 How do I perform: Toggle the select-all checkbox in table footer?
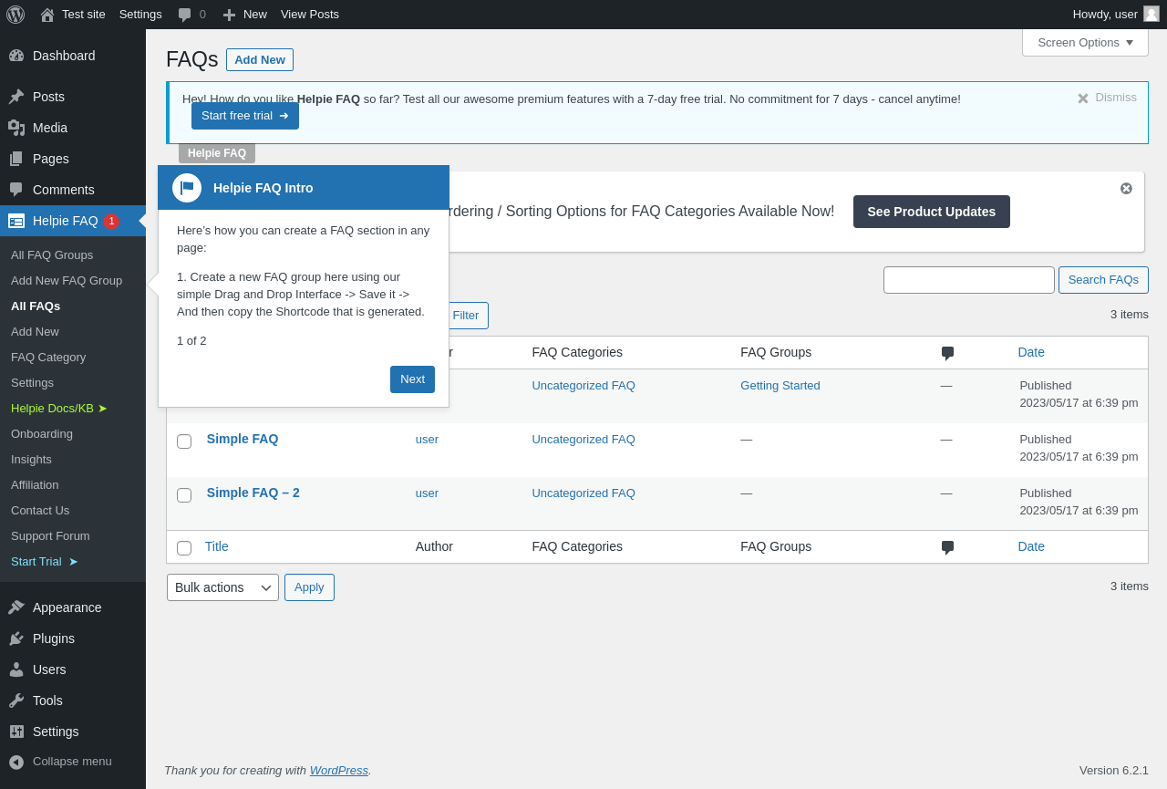(184, 548)
